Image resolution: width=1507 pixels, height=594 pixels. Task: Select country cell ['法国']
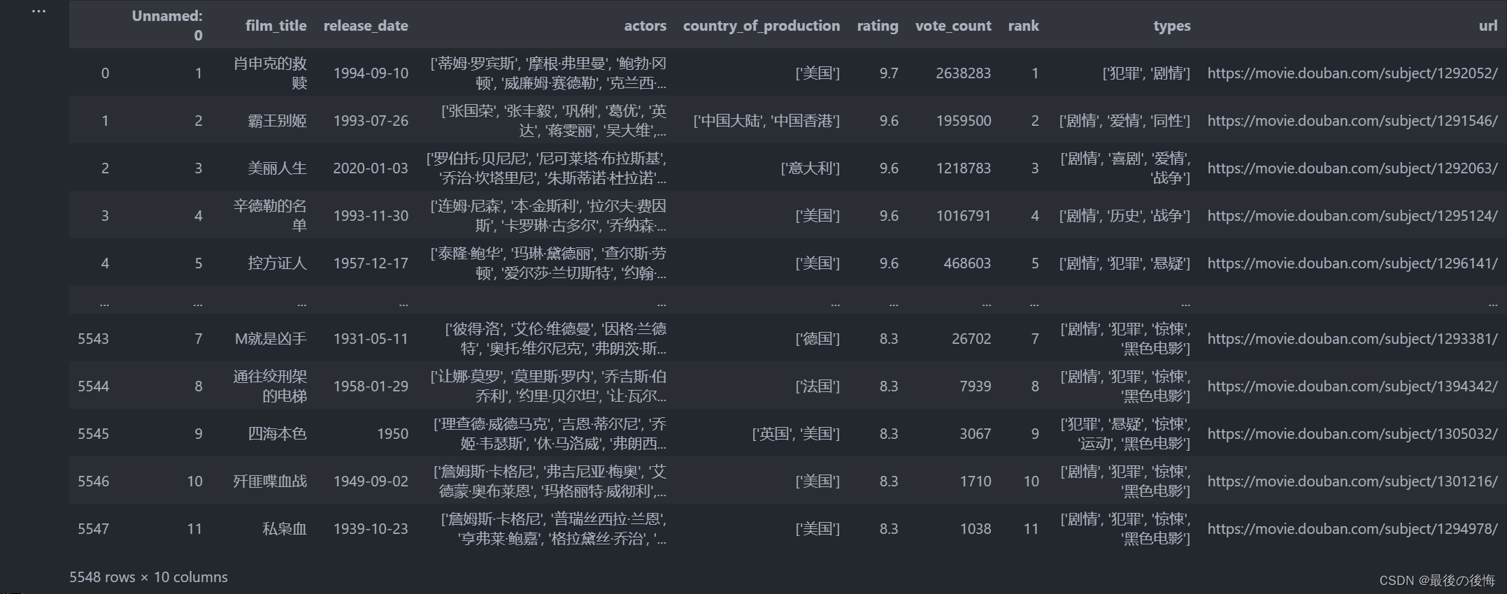pyautogui.click(x=818, y=386)
